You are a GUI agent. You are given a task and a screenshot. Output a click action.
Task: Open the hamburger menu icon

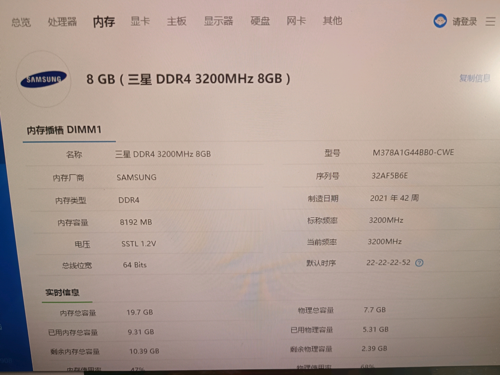pos(490,21)
